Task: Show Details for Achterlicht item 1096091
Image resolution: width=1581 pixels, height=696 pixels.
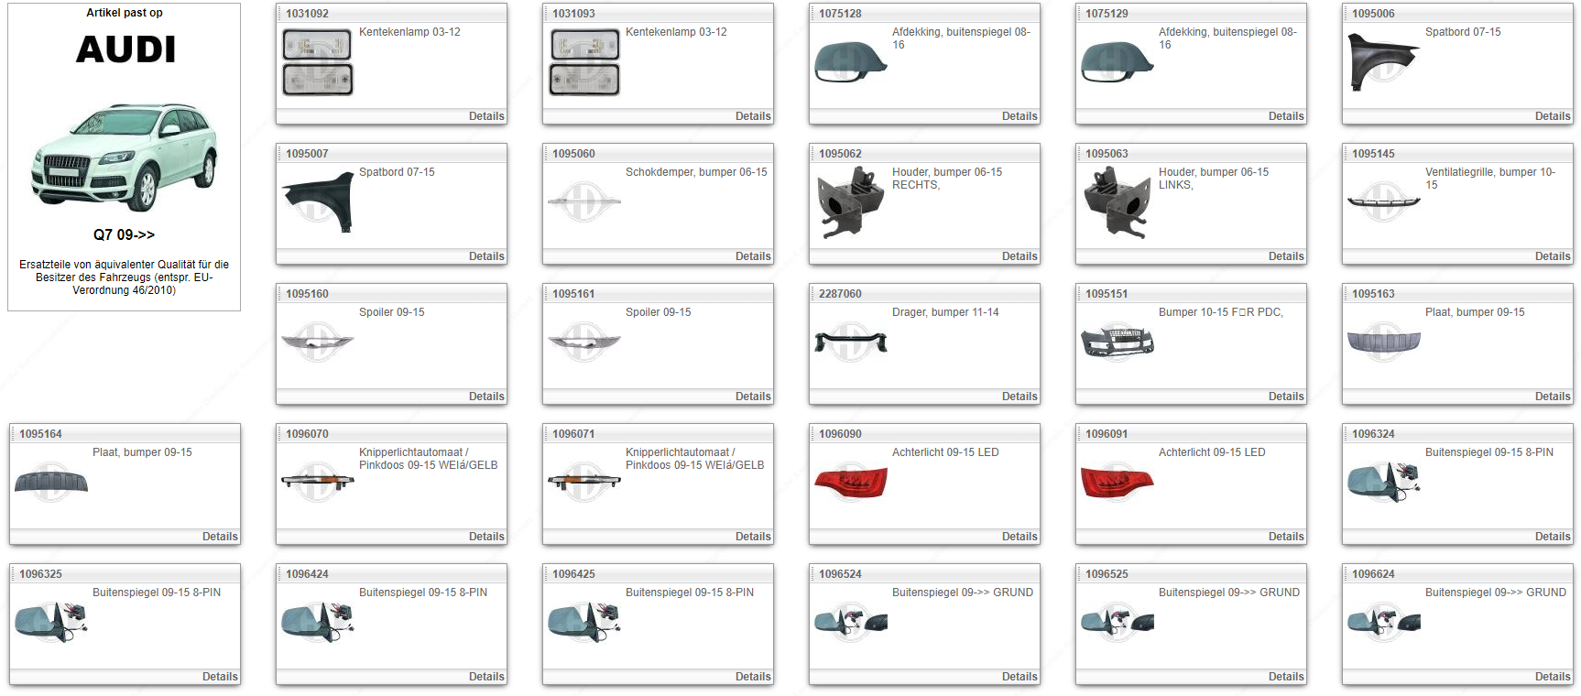Action: coord(1285,537)
